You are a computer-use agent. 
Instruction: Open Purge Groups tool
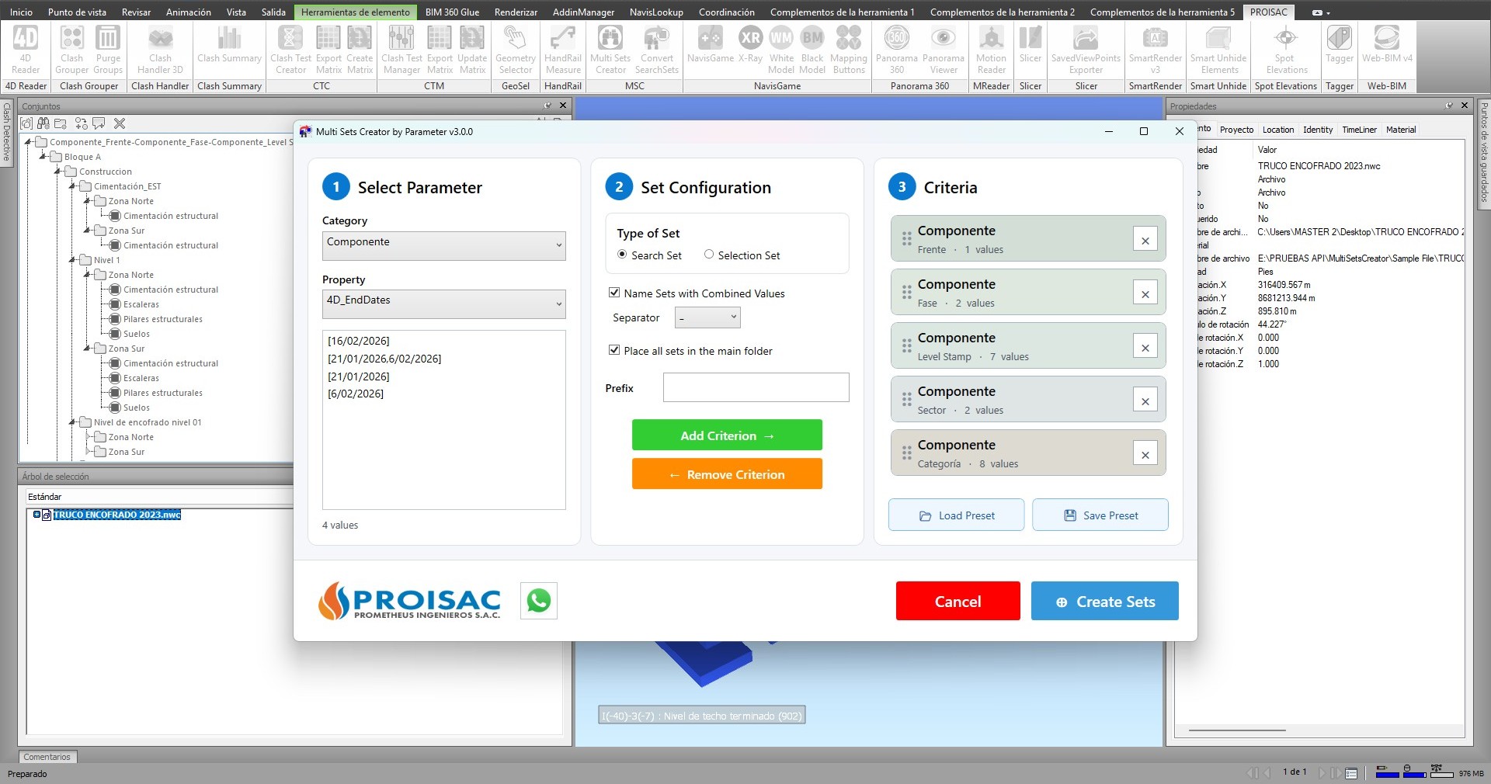(108, 50)
